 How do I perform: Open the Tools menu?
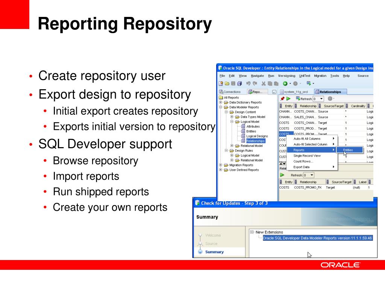click(334, 76)
